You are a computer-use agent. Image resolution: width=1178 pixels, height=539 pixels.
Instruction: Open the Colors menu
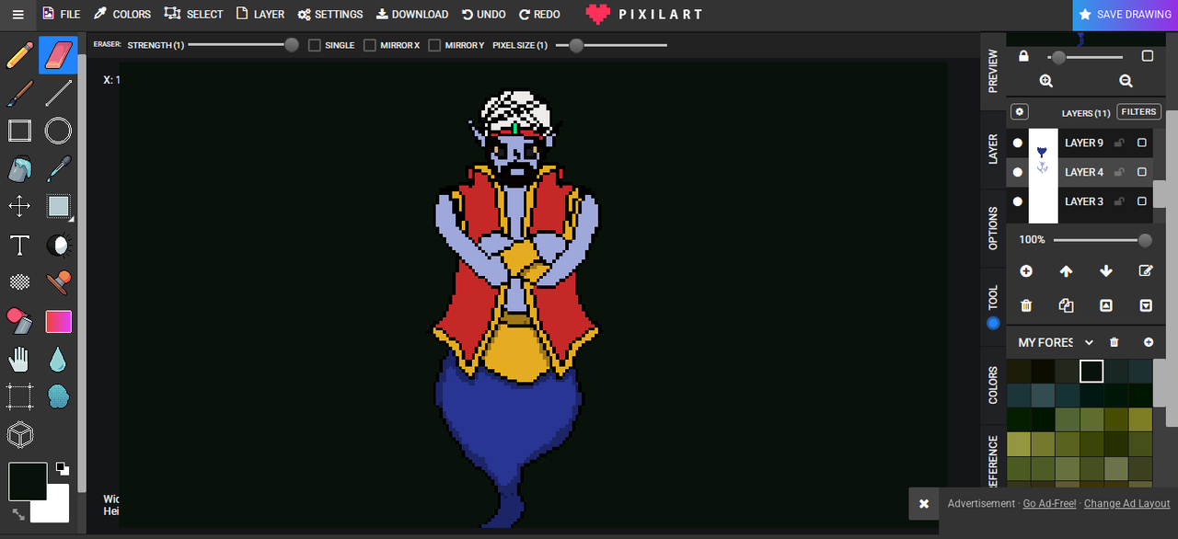(122, 14)
